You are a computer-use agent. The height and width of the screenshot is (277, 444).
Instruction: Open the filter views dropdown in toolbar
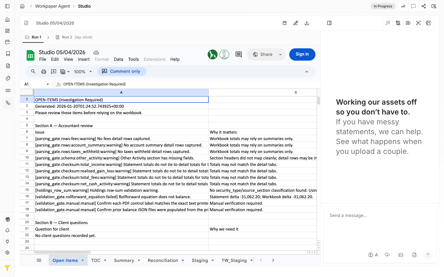coord(65,72)
